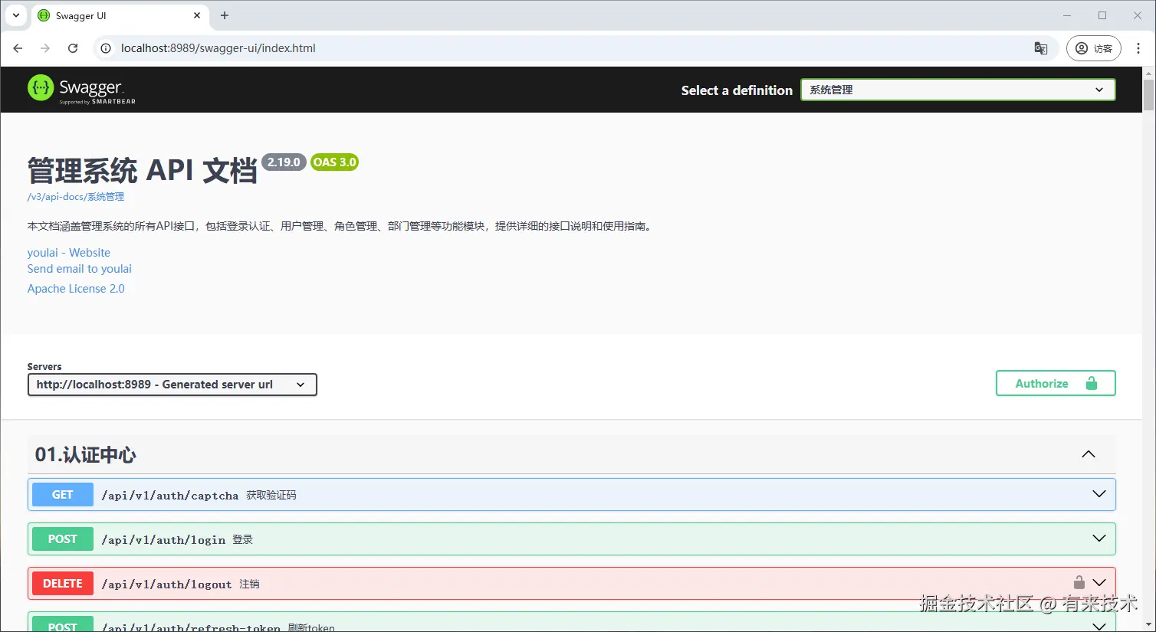Reload the Swagger UI page
The image size is (1156, 632).
click(x=73, y=48)
